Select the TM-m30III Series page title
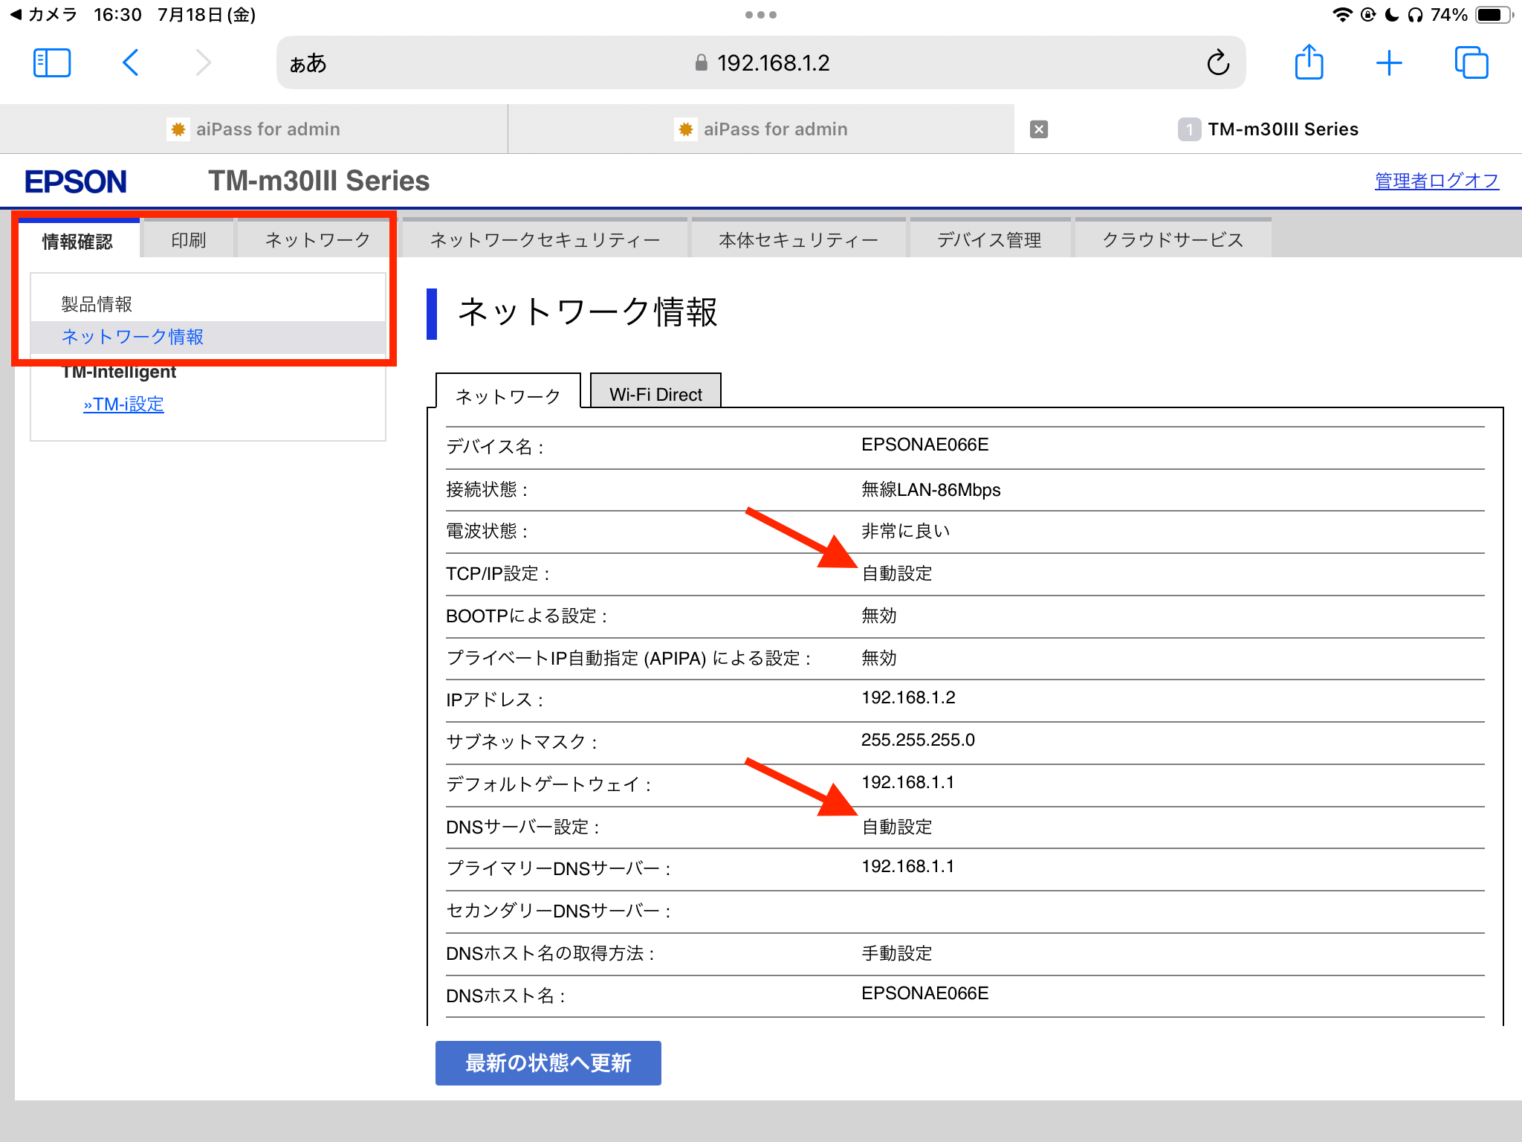This screenshot has width=1522, height=1142. (319, 181)
